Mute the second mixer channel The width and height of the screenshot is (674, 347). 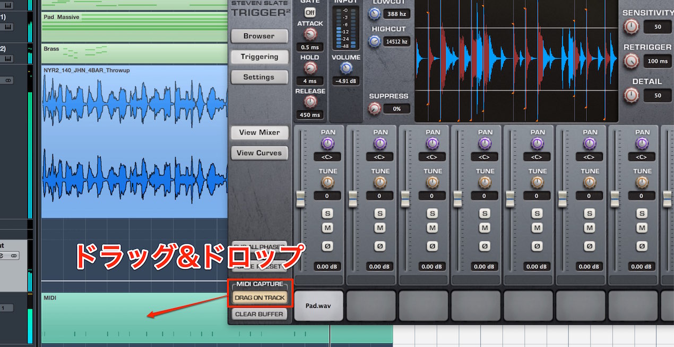(x=380, y=228)
